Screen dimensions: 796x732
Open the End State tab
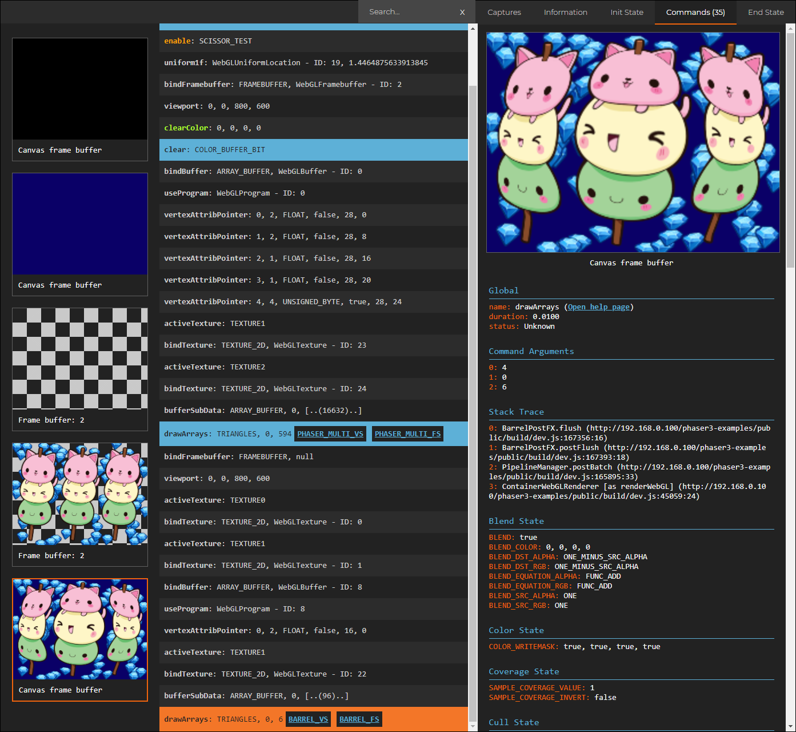(x=766, y=11)
